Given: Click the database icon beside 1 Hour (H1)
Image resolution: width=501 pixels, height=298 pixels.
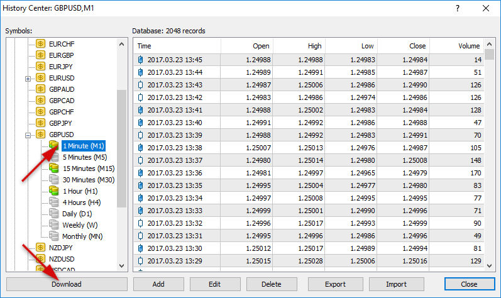Looking at the screenshot, I should [x=55, y=191].
